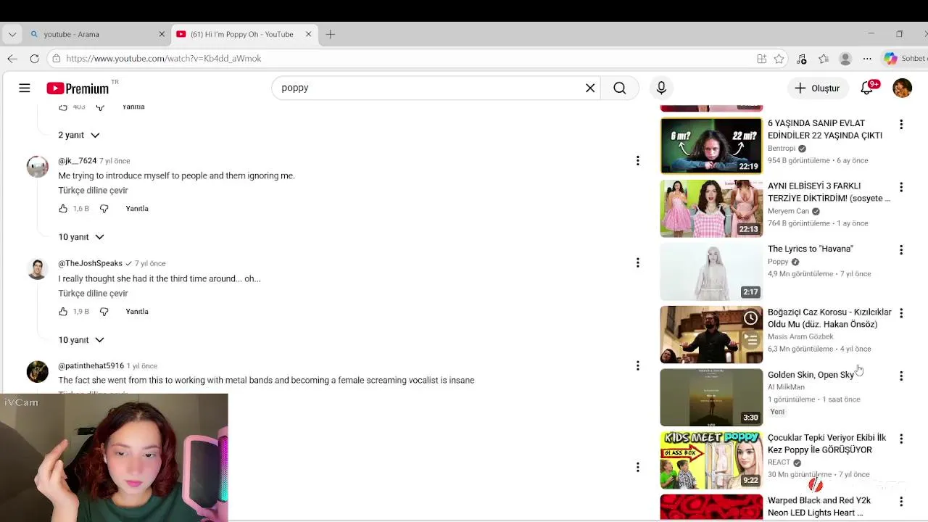Clear the poppy search text
The width and height of the screenshot is (928, 522).
590,88
